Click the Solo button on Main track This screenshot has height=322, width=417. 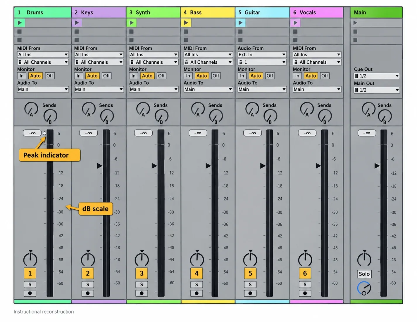pyautogui.click(x=364, y=274)
